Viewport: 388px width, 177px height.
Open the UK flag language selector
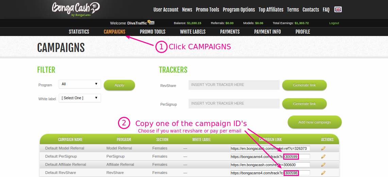(338, 10)
